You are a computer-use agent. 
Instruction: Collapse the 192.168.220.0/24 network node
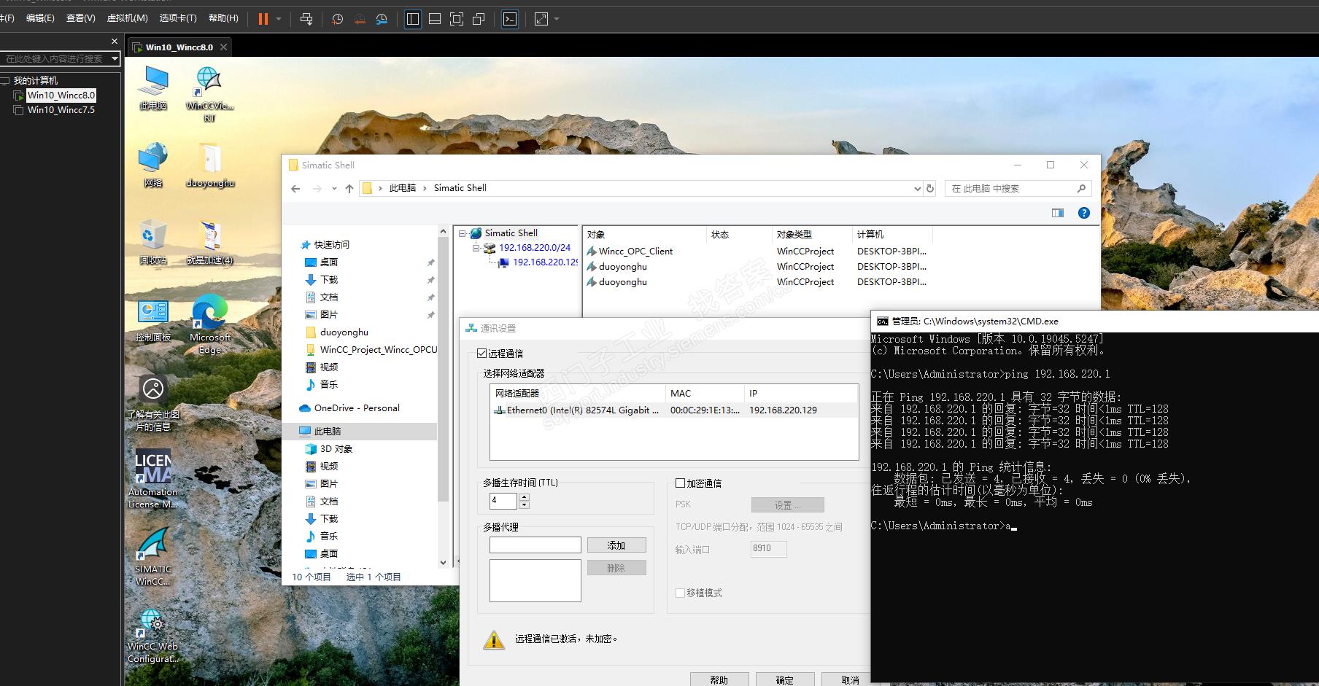pyautogui.click(x=476, y=248)
